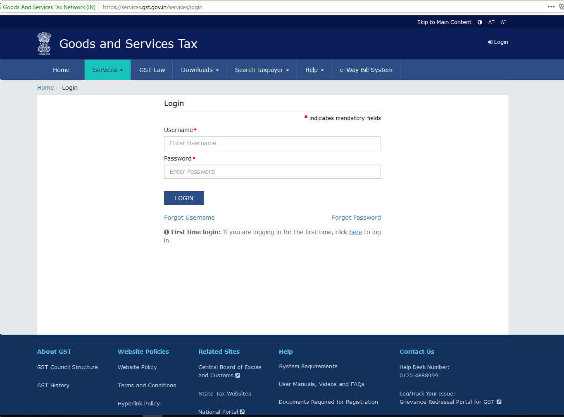This screenshot has height=417, width=564.
Task: Expand the Downloads dropdown
Action: 200,69
